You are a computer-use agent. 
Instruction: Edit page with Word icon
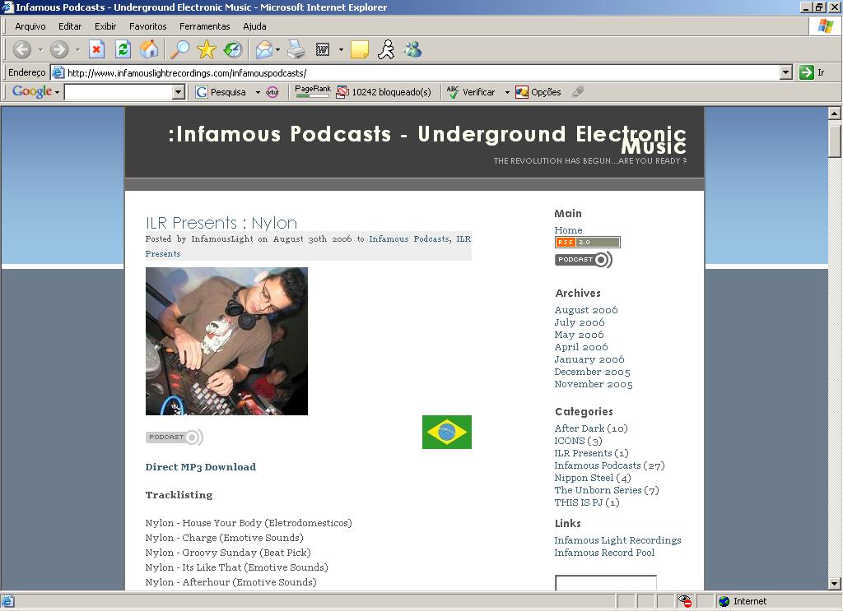click(323, 50)
